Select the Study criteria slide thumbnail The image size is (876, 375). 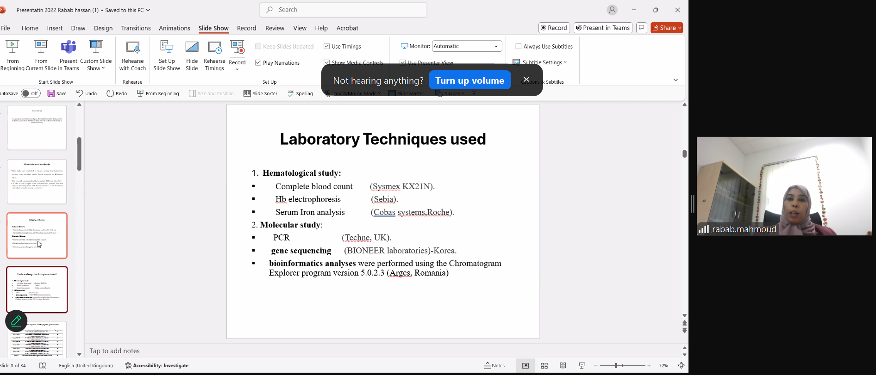[37, 236]
